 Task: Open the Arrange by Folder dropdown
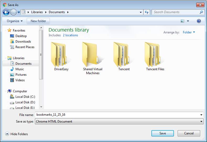click(x=189, y=32)
